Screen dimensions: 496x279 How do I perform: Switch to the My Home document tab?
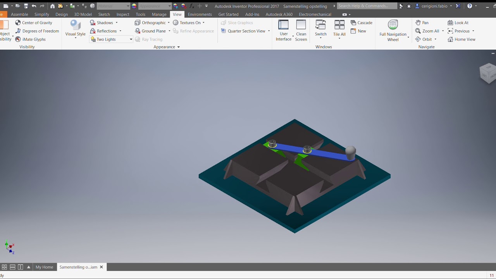(x=44, y=267)
